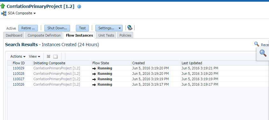Open the Unit Tests tab
This screenshot has height=120, width=269.
[x=106, y=35]
